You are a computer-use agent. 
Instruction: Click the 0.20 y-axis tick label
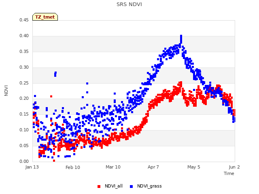(x=24, y=99)
